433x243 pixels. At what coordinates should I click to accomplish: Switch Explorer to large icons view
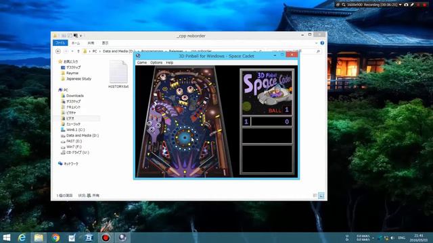pos(321,196)
